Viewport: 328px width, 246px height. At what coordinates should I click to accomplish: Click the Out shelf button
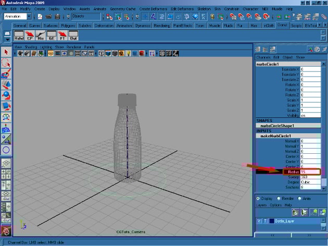[x=74, y=36]
